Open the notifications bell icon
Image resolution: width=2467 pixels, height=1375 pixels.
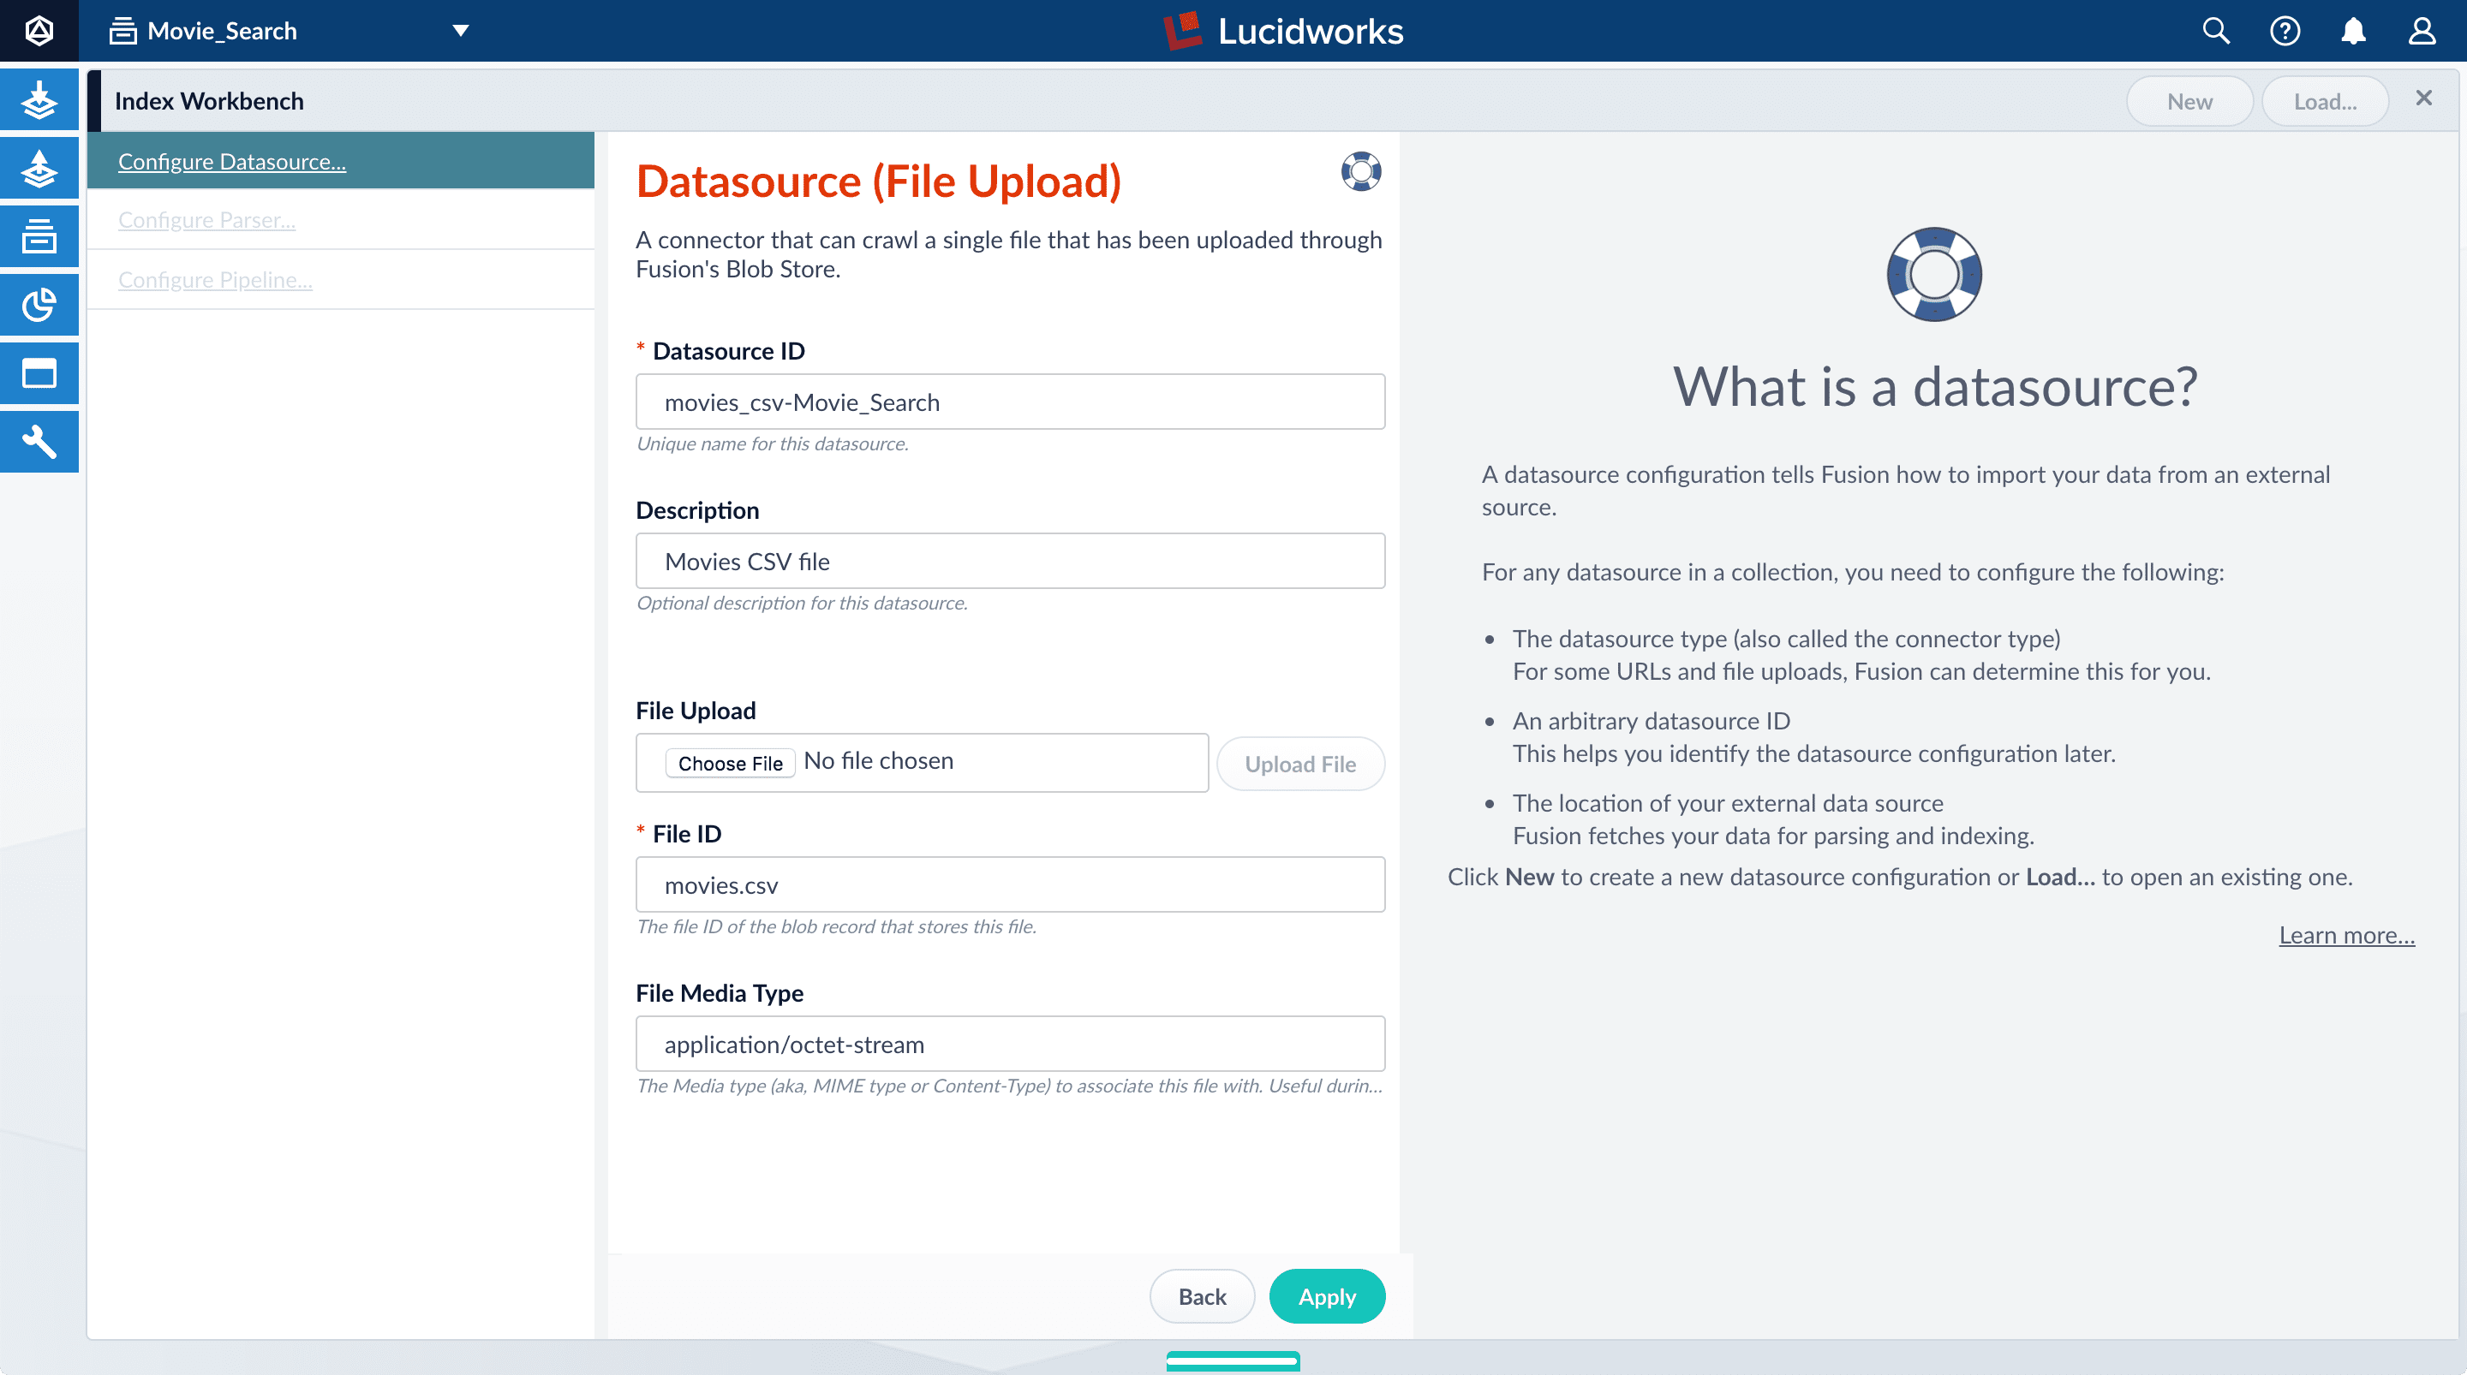[x=2353, y=31]
